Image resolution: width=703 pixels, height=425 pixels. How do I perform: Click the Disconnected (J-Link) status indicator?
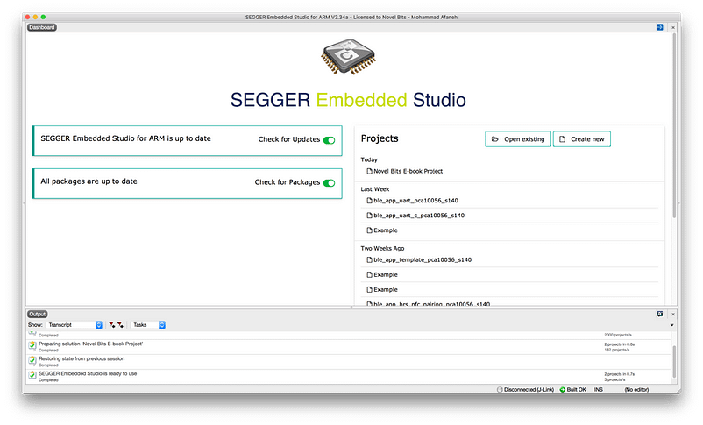(525, 390)
